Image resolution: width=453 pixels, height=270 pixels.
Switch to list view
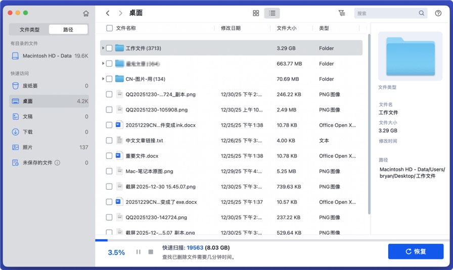[x=272, y=13]
